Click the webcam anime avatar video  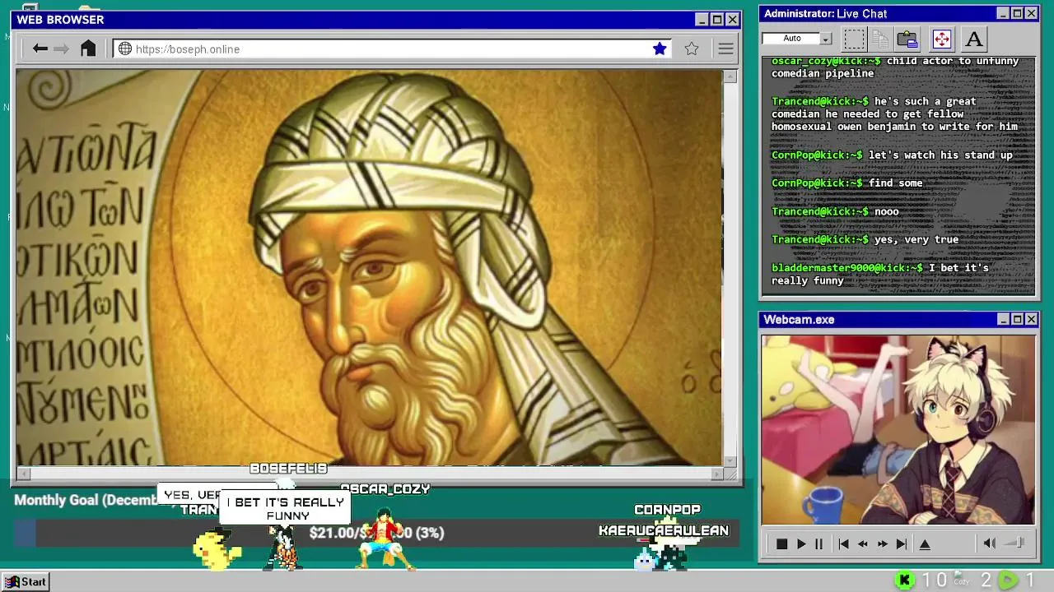(898, 429)
